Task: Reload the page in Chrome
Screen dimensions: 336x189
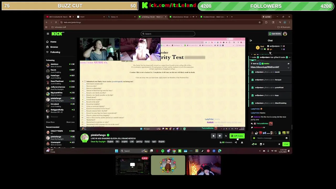Action: coord(56,22)
